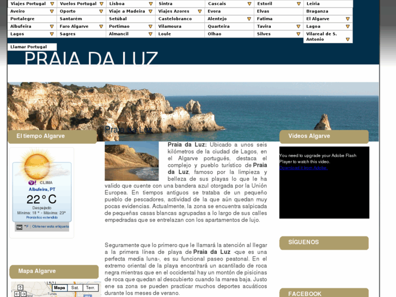Switch the map to Sat. view
Image resolution: width=396 pixels, height=297 pixels.
(x=75, y=288)
